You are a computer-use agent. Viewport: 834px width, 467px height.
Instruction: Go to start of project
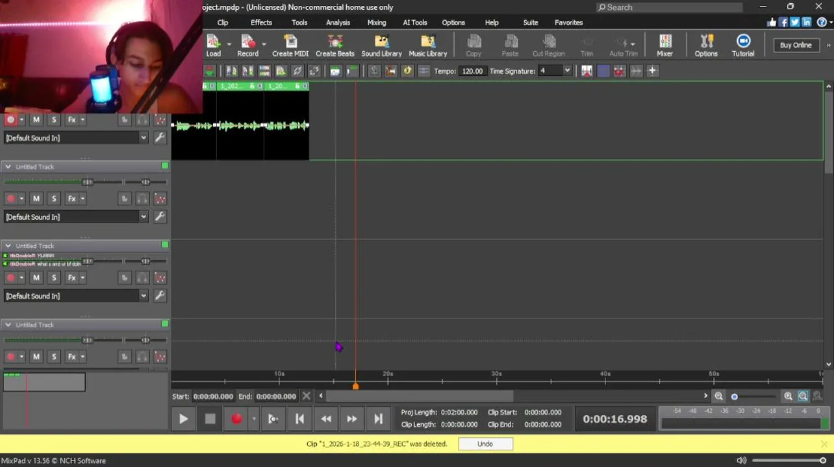coord(299,419)
